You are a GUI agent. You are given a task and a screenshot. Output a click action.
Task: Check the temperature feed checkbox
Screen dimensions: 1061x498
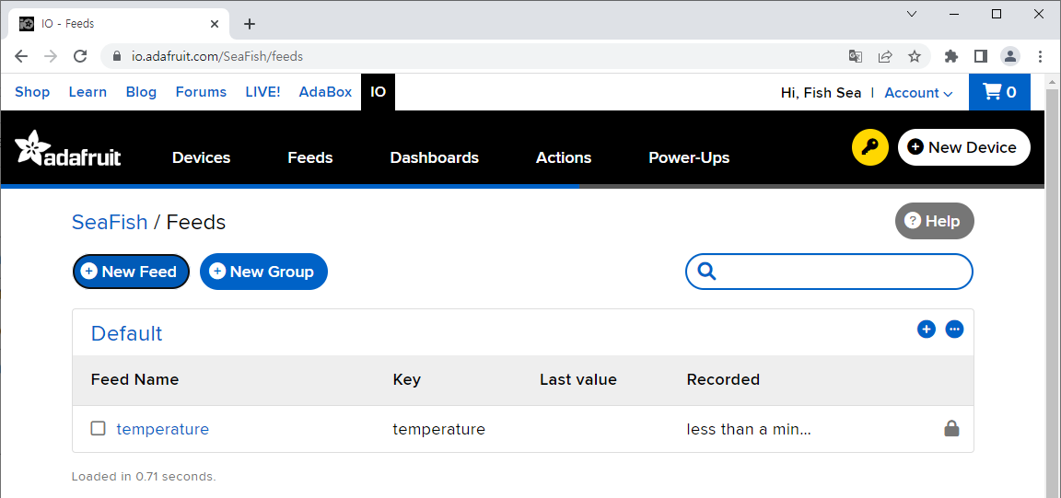click(x=99, y=428)
